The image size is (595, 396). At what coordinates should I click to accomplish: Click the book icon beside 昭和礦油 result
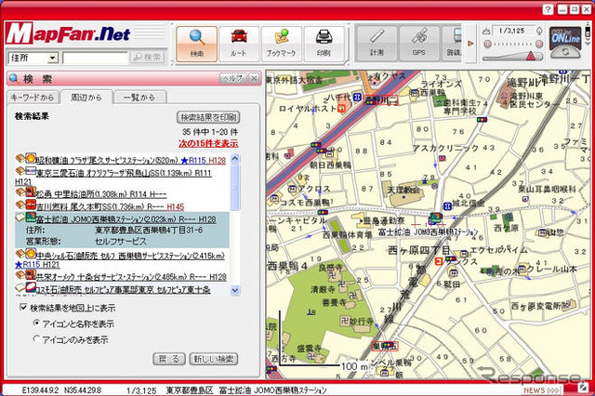(x=20, y=159)
